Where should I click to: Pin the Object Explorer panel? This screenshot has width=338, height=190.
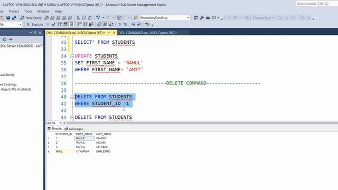point(35,33)
